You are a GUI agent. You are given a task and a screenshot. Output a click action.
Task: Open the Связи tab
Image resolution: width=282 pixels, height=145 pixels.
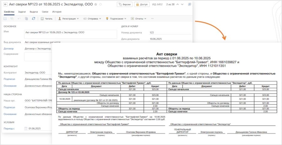click(45, 11)
